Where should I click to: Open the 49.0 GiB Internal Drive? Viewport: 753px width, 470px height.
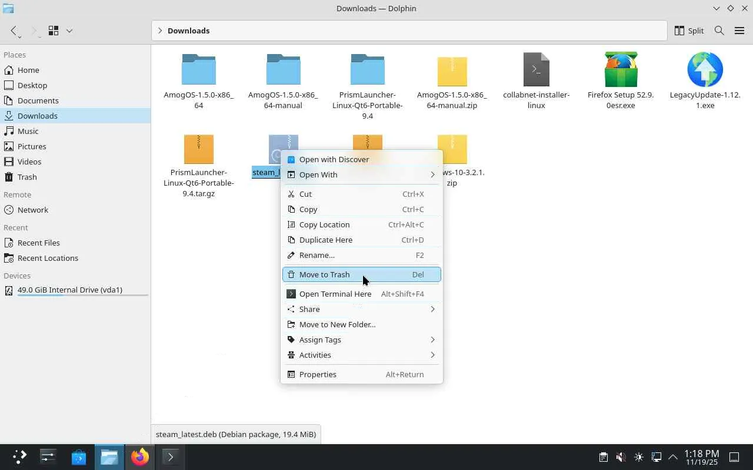coord(75,290)
